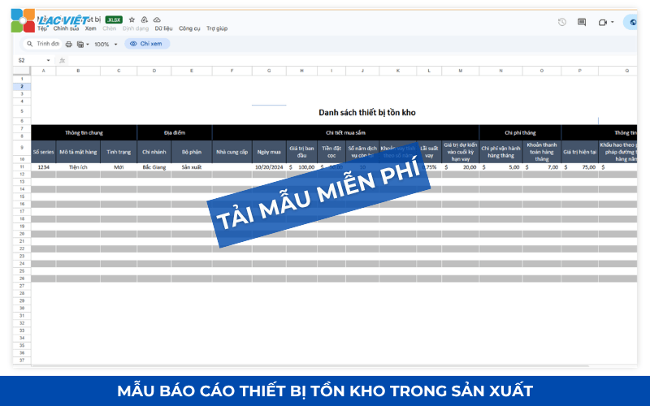Viewport: 650px width, 406px height.
Task: Click the "Chi tiết mua sắm" header cell
Action: tap(345, 132)
